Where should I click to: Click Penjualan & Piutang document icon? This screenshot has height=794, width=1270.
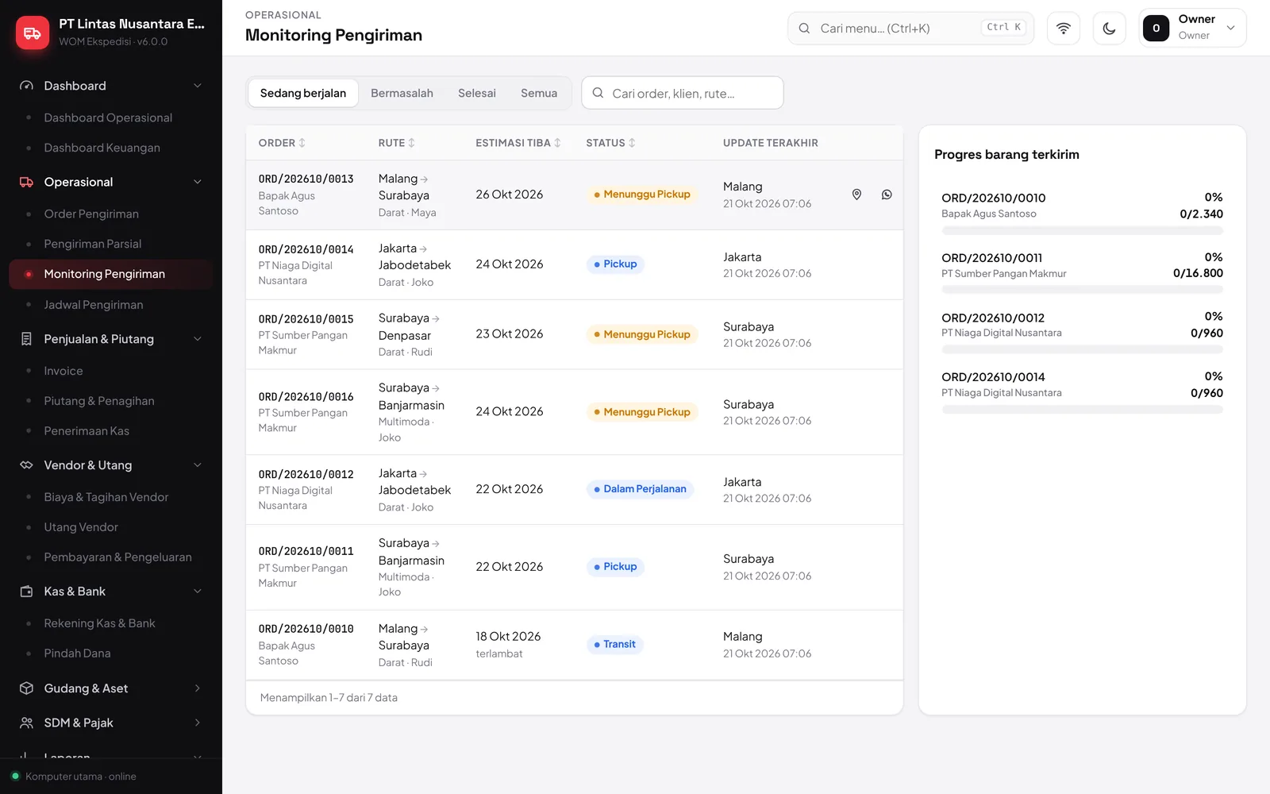point(26,339)
